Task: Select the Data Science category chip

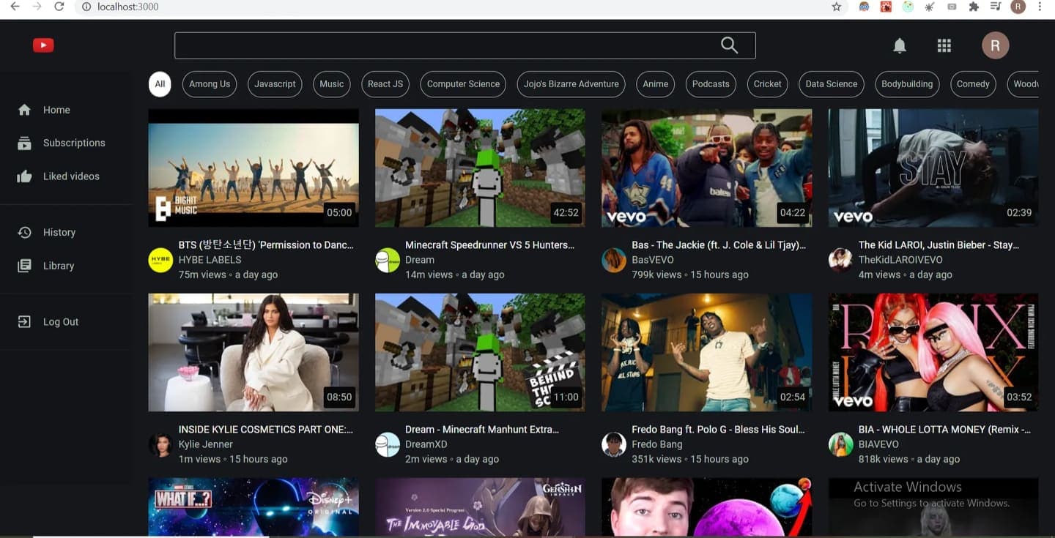Action: (832, 84)
